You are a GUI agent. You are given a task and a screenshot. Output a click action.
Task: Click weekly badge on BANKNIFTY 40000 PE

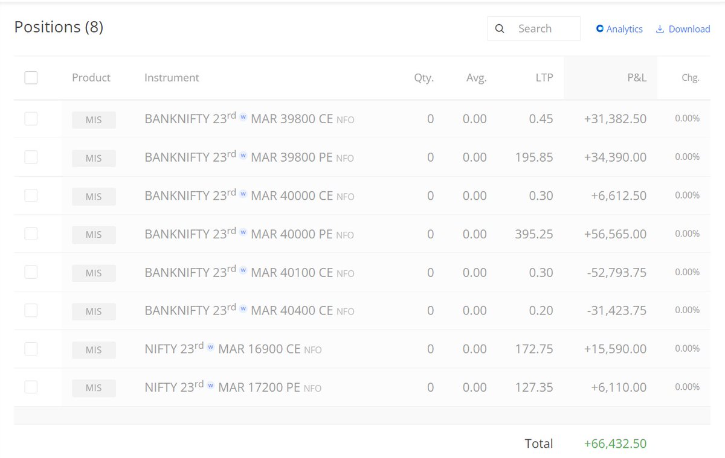[x=243, y=232]
